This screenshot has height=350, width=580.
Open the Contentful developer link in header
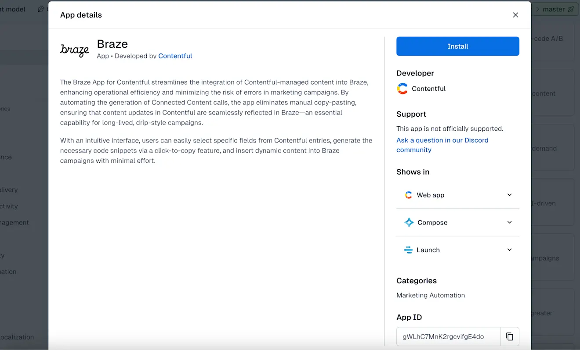tap(175, 56)
